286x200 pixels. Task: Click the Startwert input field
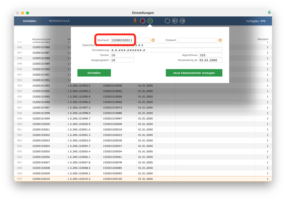click(130, 40)
